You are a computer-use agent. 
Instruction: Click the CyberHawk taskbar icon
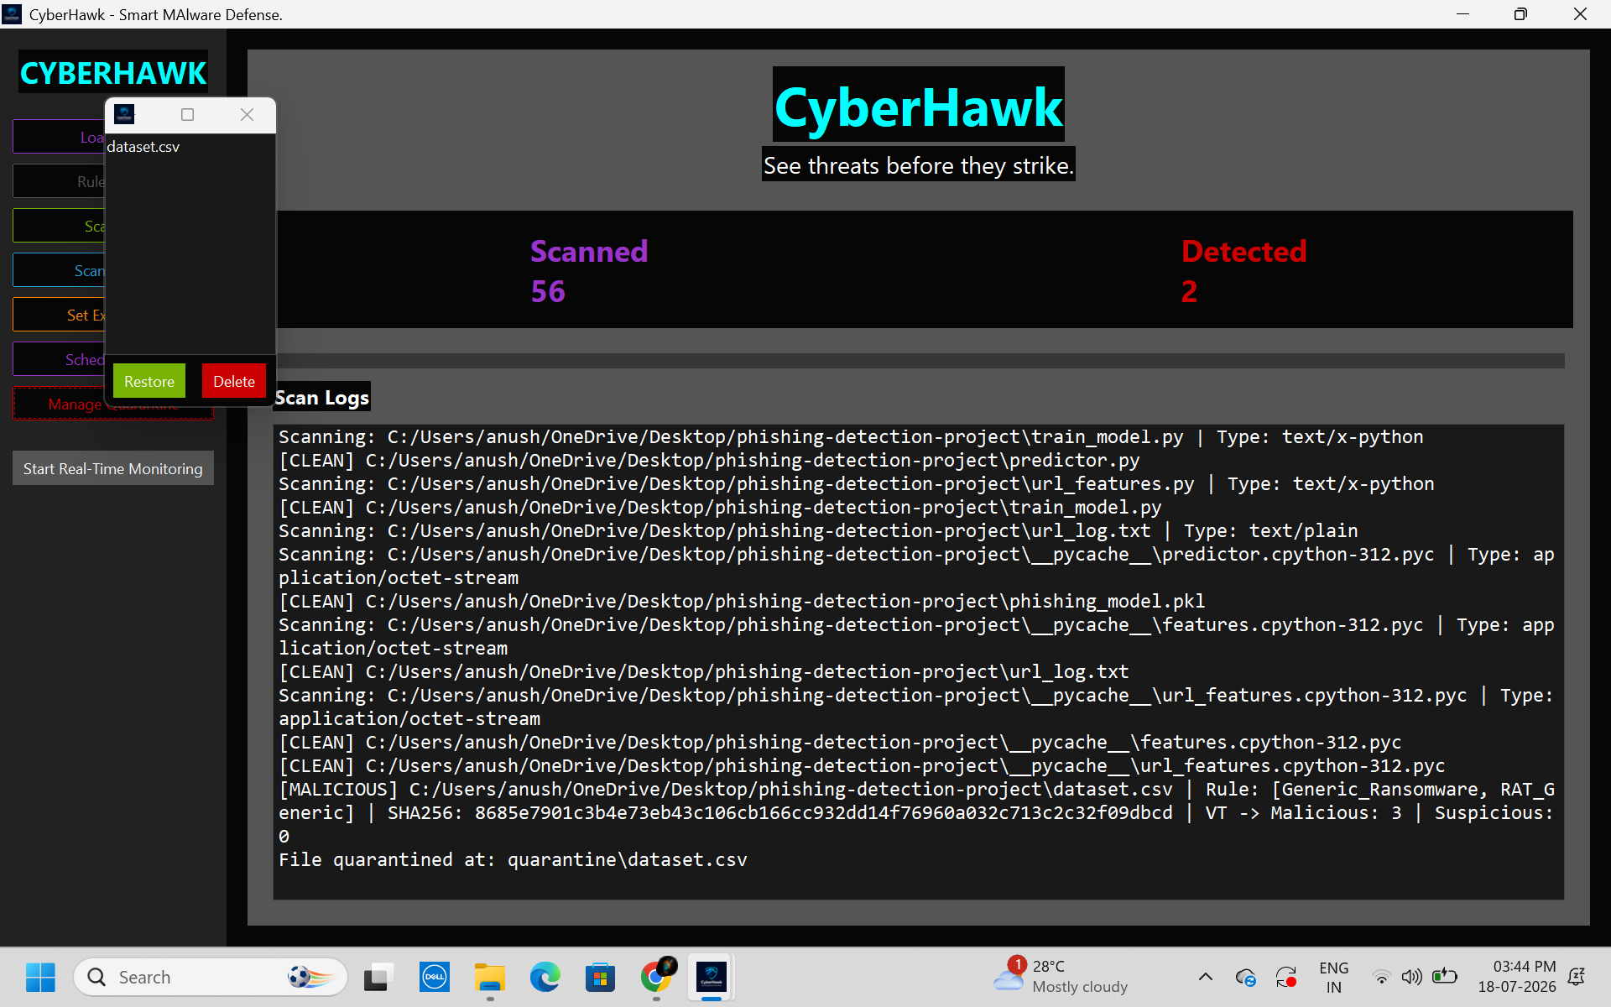712,977
